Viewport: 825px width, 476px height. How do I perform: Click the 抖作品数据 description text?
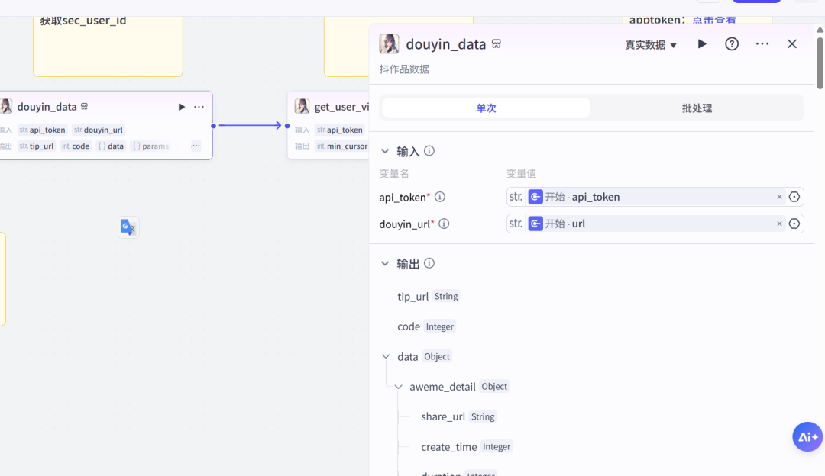[x=404, y=69]
